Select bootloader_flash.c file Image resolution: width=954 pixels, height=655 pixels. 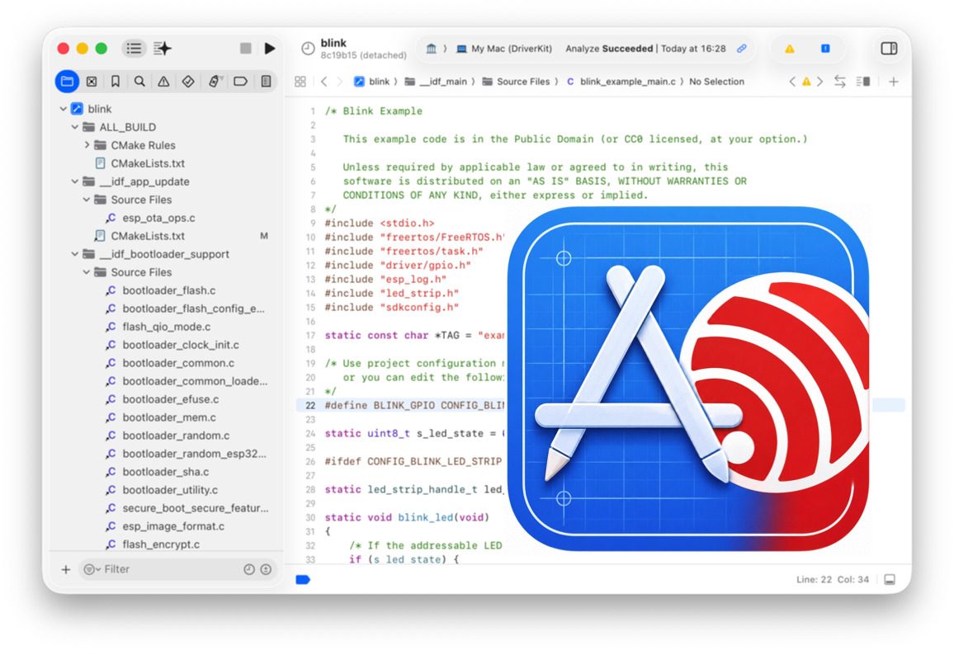[x=168, y=290]
